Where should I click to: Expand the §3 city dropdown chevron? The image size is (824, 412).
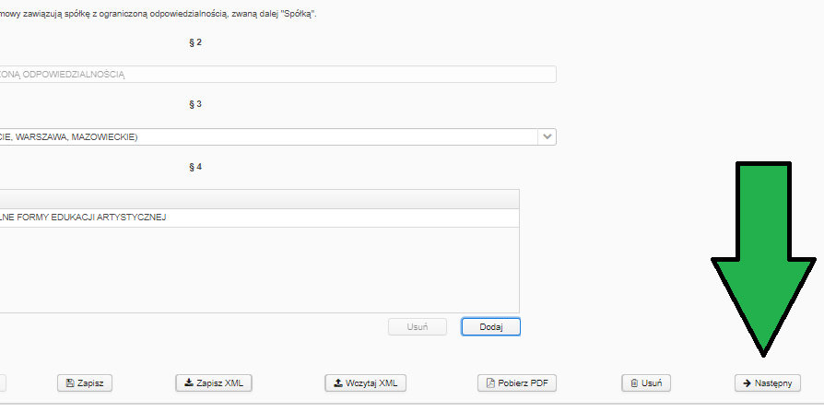point(547,137)
